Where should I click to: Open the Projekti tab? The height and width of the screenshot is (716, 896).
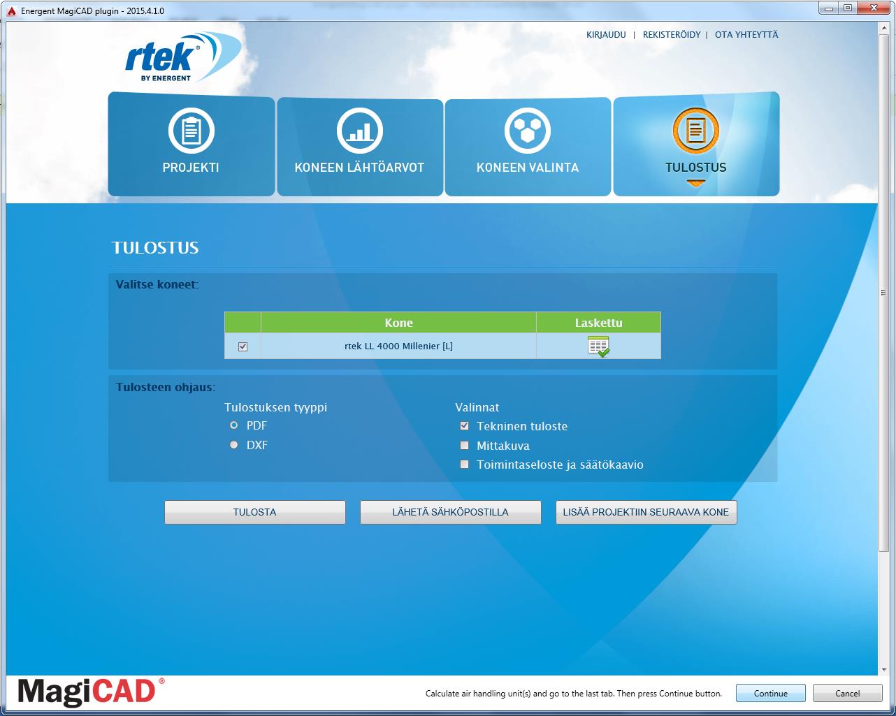click(191, 145)
